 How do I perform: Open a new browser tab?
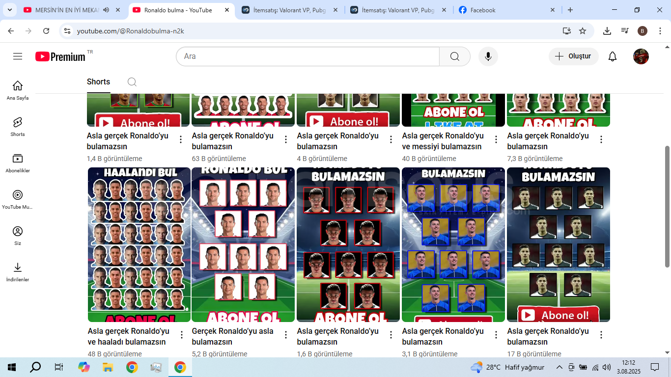click(570, 10)
